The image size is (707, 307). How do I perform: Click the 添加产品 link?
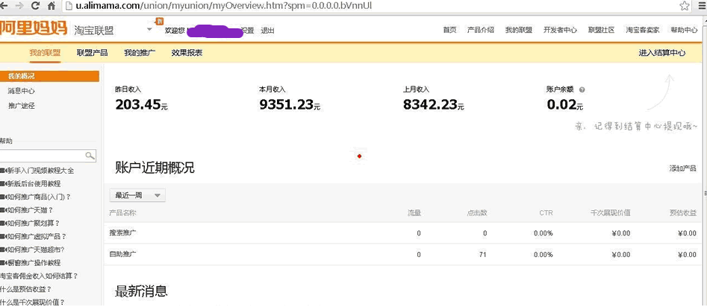[682, 168]
